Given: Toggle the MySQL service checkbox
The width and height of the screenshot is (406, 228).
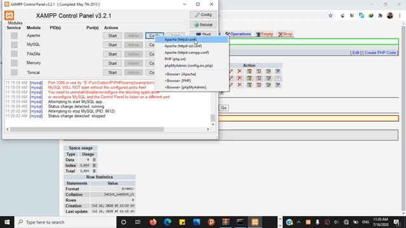Looking at the screenshot, I should point(14,44).
